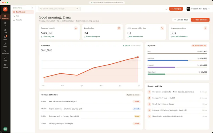The width and height of the screenshot is (213, 133).
Task: Open the Inbox with unread badge
Action: (5, 38)
